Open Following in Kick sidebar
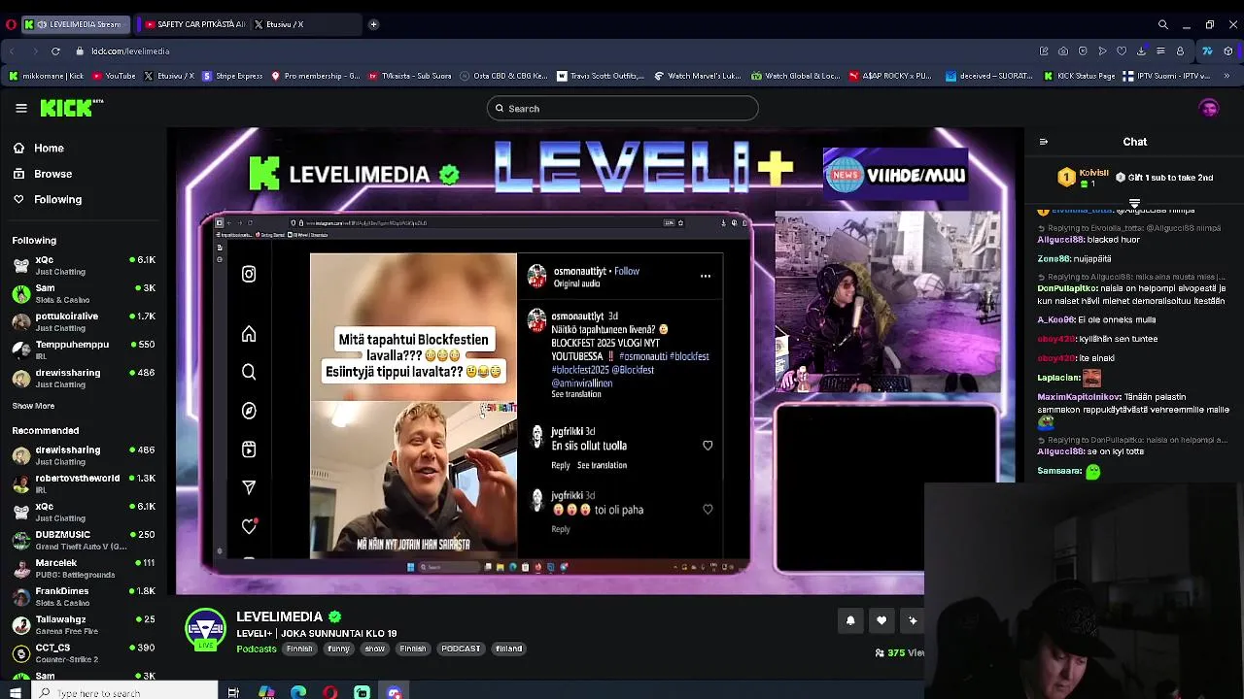 (48, 199)
